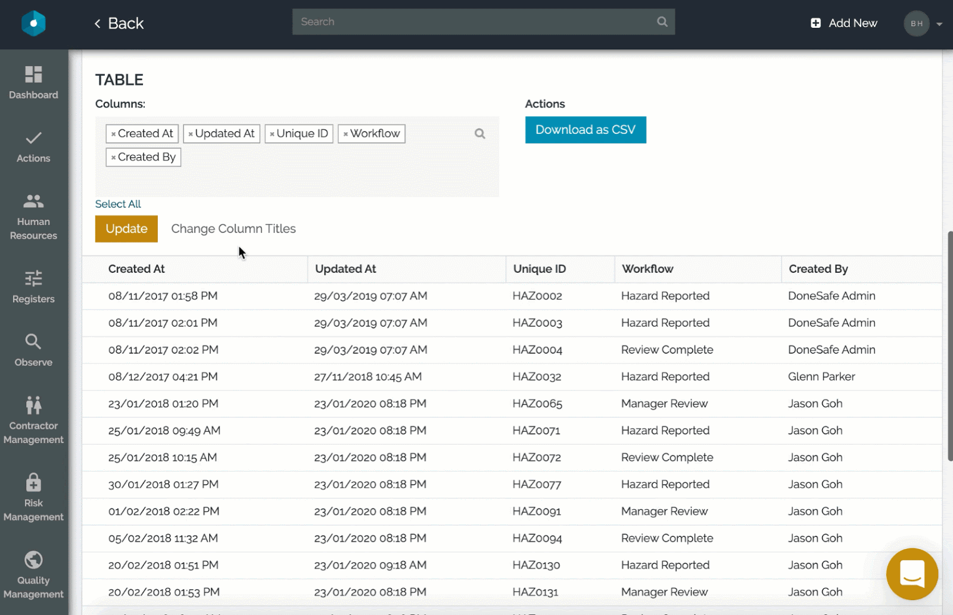Open the columns selector search dropdown
The height and width of the screenshot is (615, 953).
click(x=479, y=134)
